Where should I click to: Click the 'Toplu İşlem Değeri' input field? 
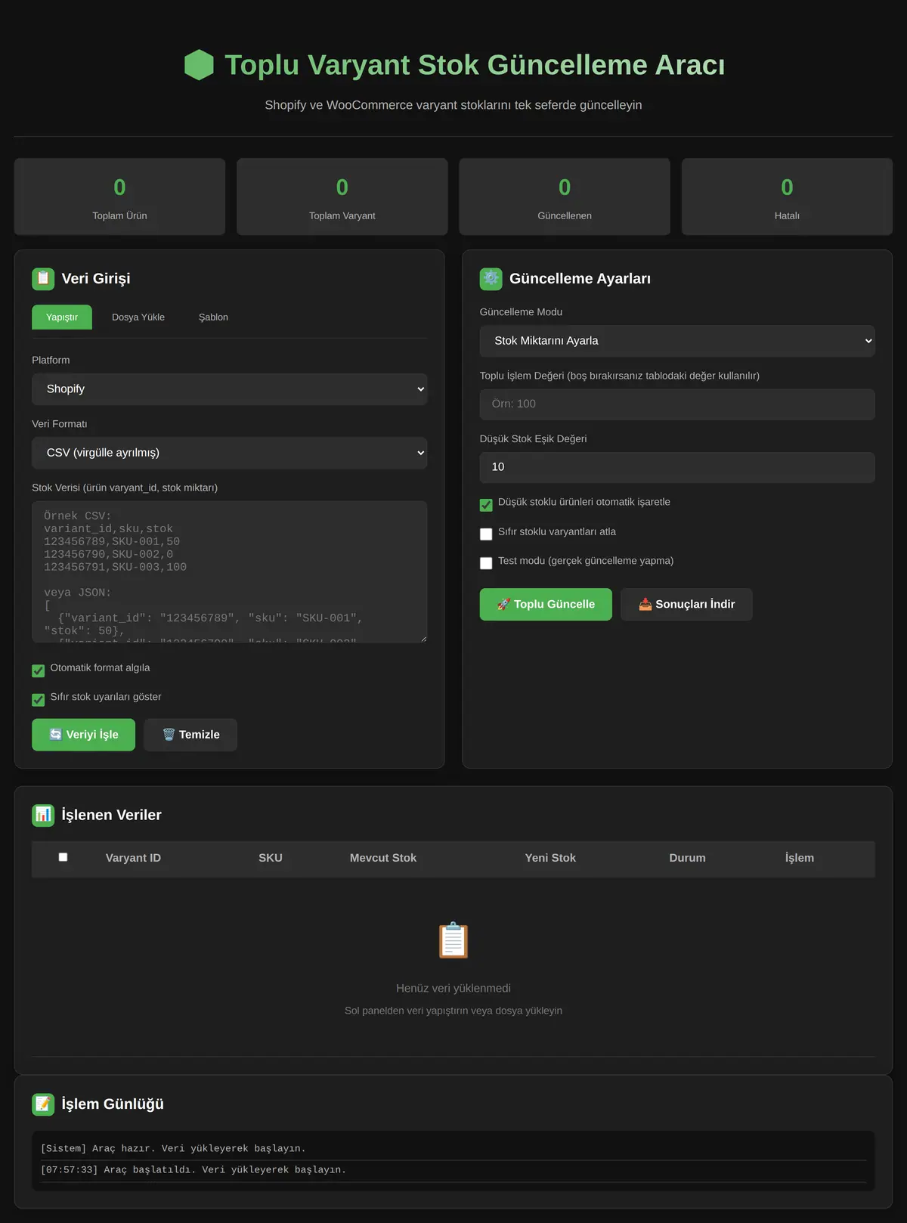(x=677, y=404)
